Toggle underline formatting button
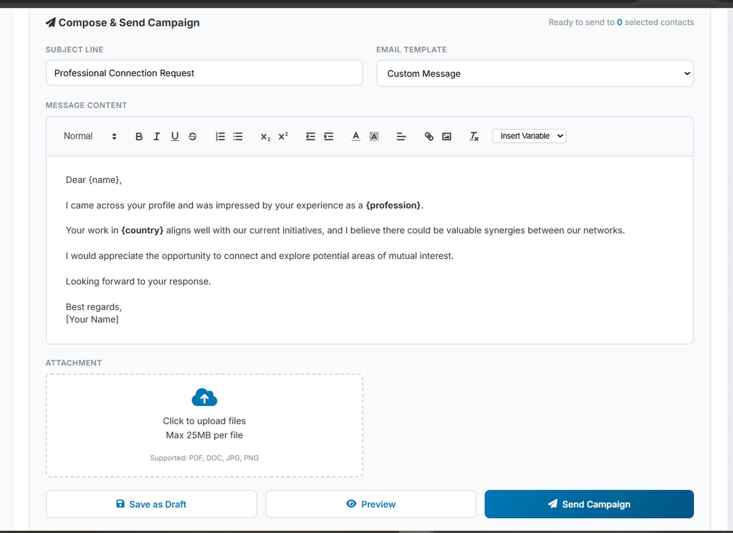Image resolution: width=733 pixels, height=533 pixels. [x=175, y=137]
